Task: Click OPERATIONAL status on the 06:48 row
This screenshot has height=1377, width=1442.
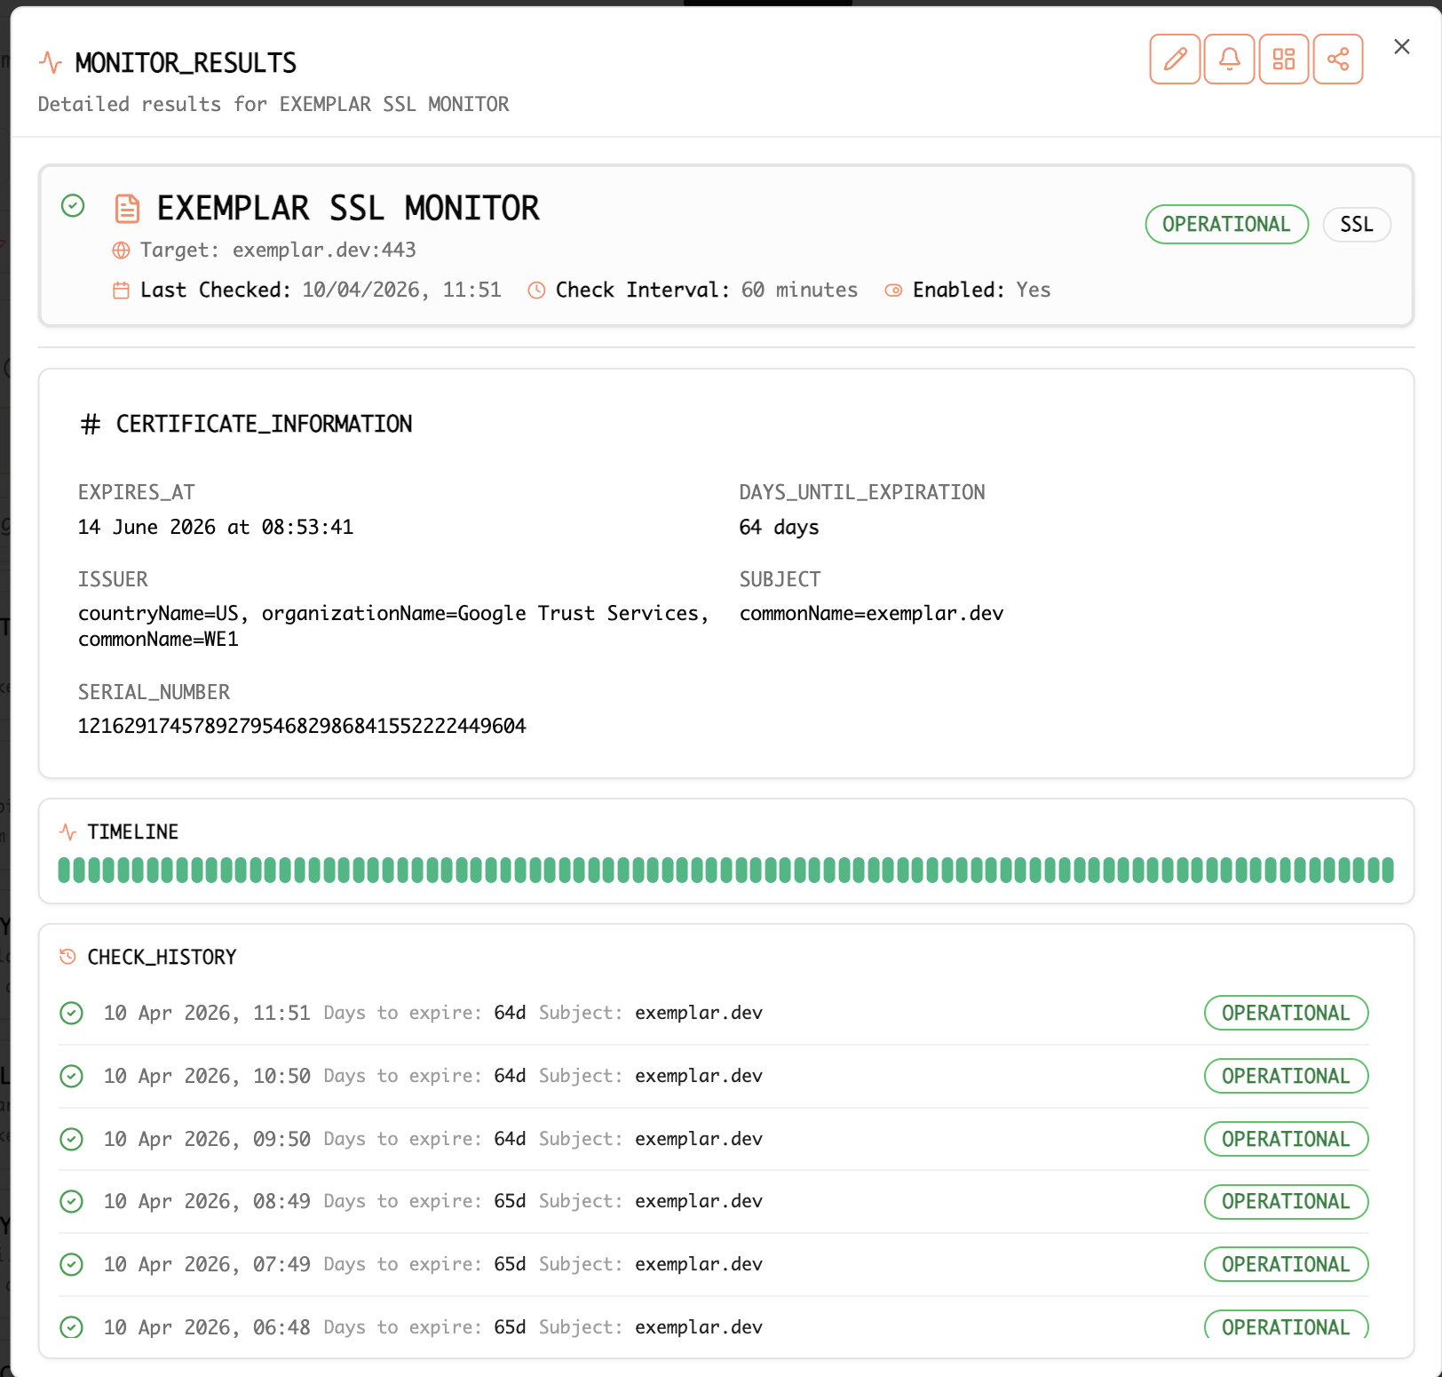Action: 1286,1326
